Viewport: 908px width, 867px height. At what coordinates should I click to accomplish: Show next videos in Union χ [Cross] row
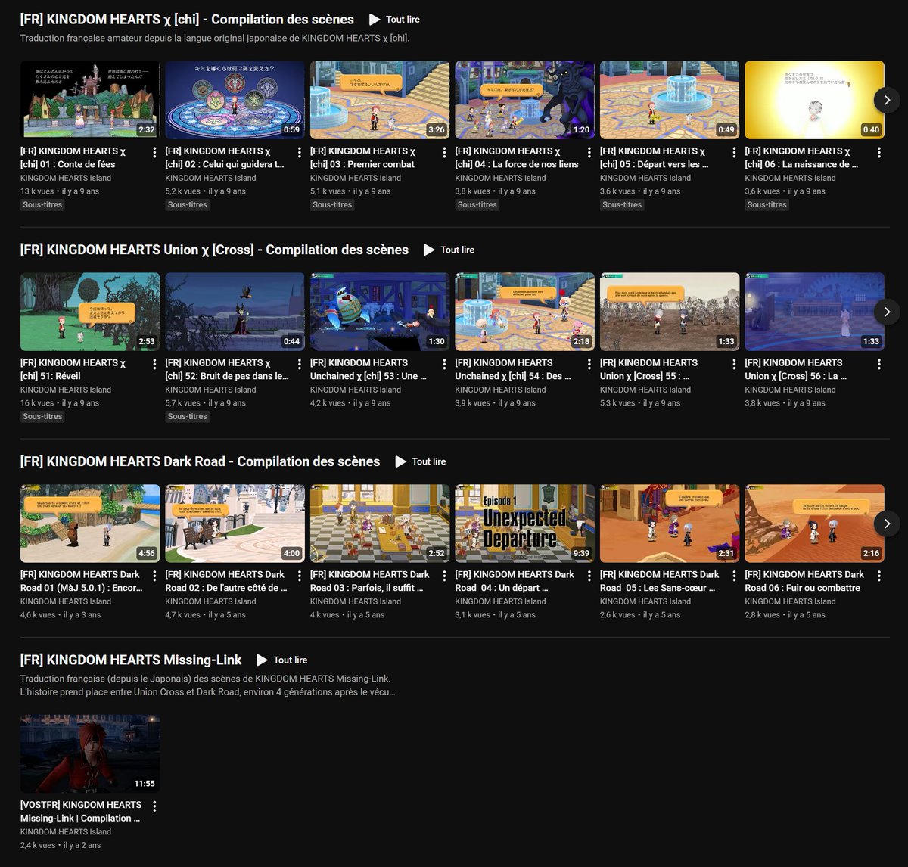[887, 312]
